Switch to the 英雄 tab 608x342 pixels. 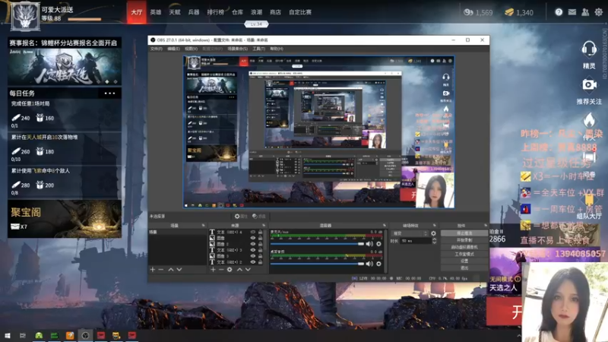(156, 12)
